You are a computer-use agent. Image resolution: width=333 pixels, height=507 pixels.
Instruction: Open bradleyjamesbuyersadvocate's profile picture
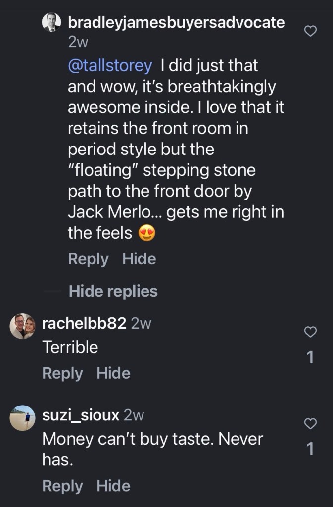coord(51,23)
